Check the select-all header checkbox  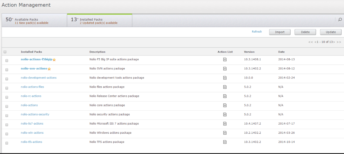click(5, 52)
